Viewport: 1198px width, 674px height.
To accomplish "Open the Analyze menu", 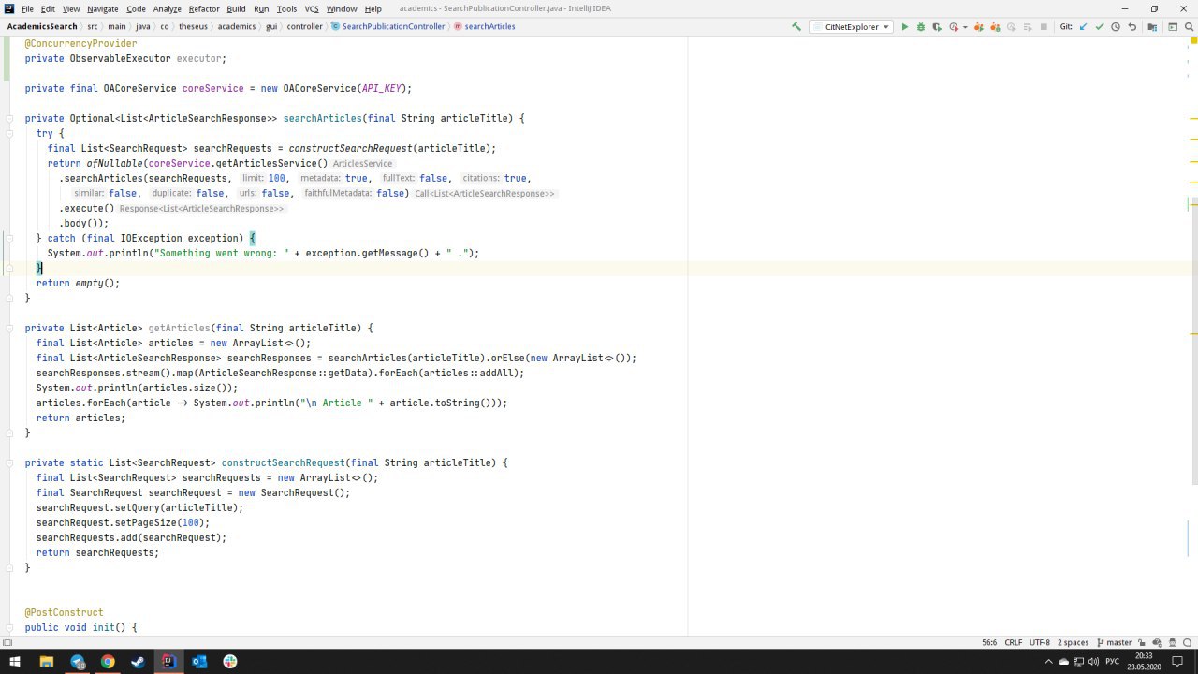I will 167,8.
